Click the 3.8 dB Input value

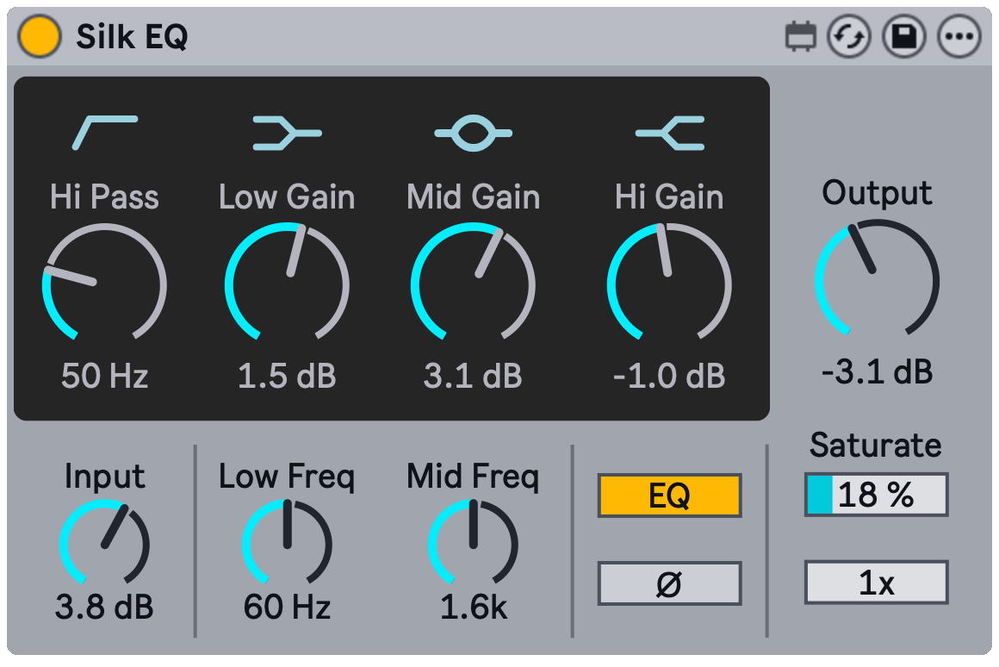coord(104,607)
